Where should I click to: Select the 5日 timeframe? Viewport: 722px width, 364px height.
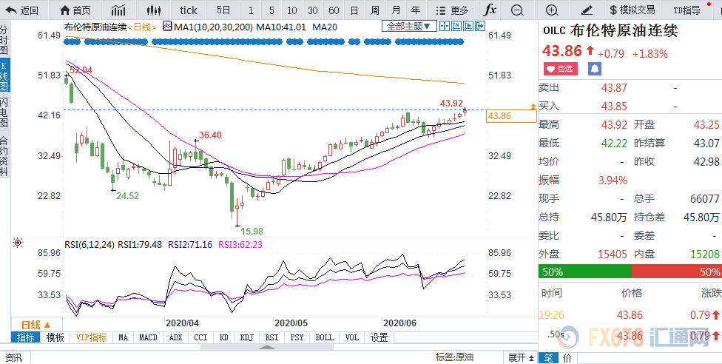coord(223,10)
